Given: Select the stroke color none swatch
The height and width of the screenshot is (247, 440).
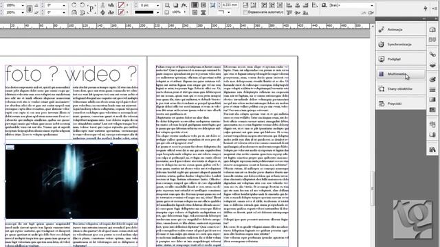Looking at the screenshot, I should [121, 12].
